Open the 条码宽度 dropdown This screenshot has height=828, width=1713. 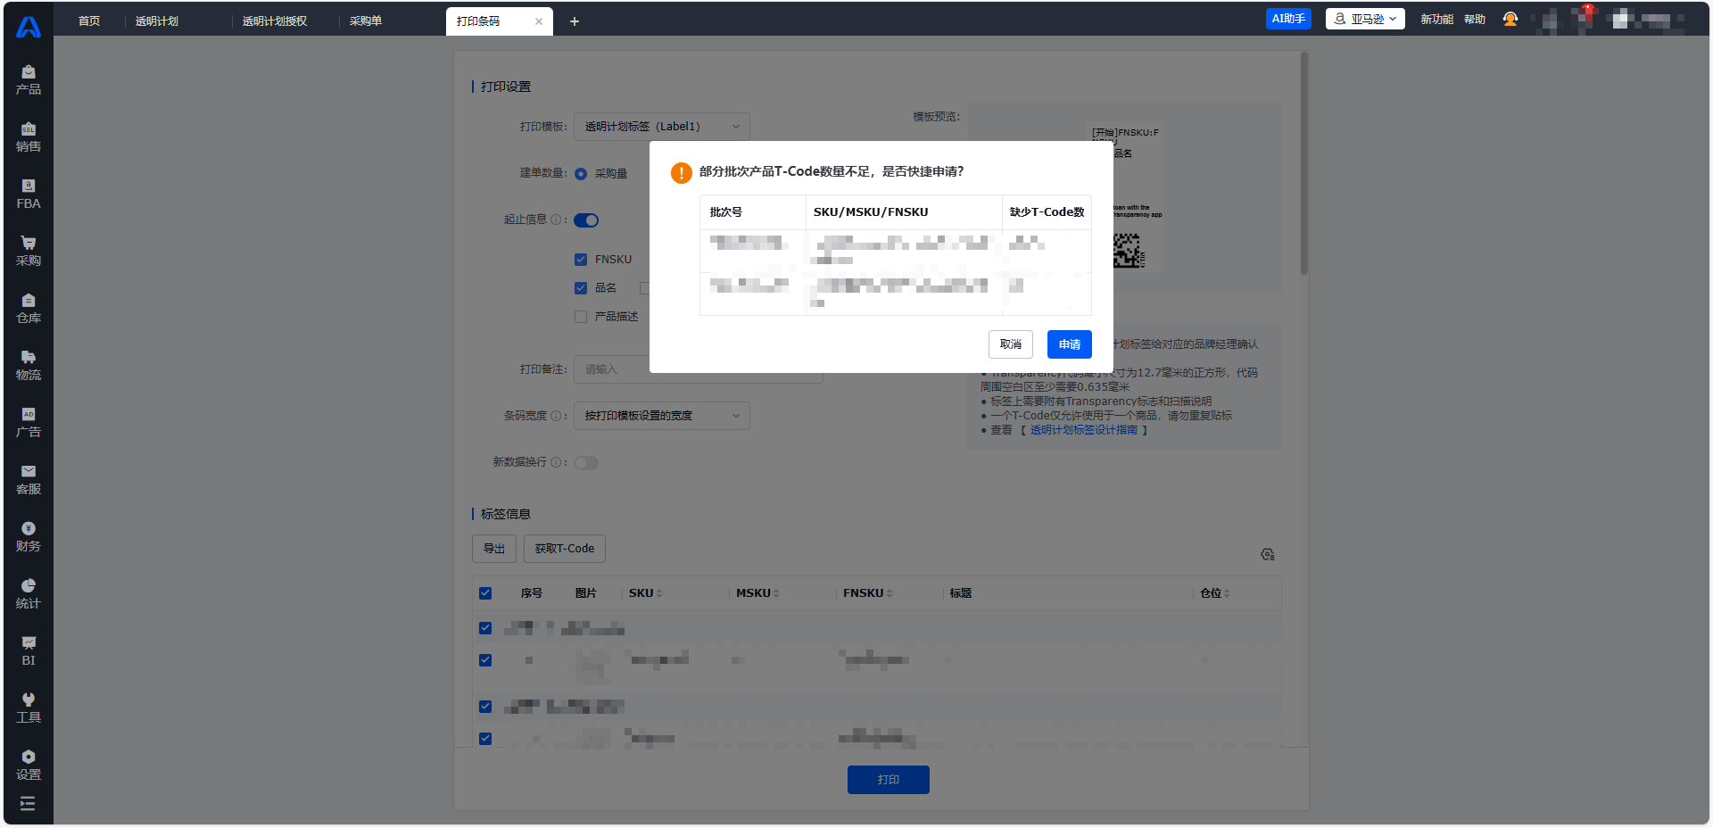pyautogui.click(x=661, y=416)
